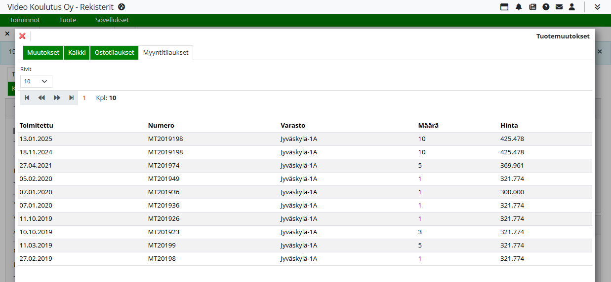Expand the double-chevron in the top bar
611x282 pixels.
coord(597,7)
